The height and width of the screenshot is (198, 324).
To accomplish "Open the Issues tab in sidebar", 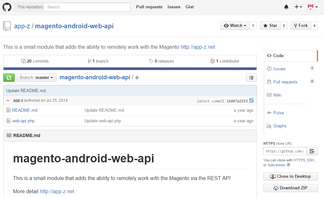I will tap(279, 69).
